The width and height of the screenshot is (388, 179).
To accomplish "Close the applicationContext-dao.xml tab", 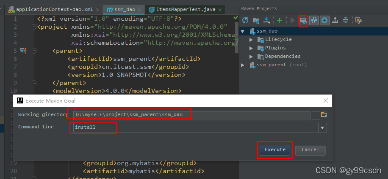I will [97, 10].
